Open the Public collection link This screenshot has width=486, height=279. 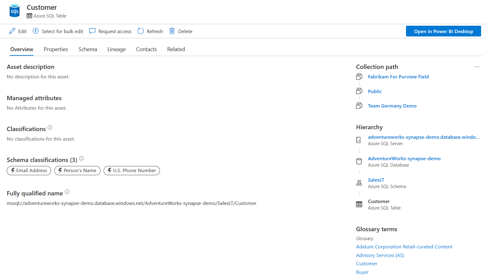click(375, 91)
